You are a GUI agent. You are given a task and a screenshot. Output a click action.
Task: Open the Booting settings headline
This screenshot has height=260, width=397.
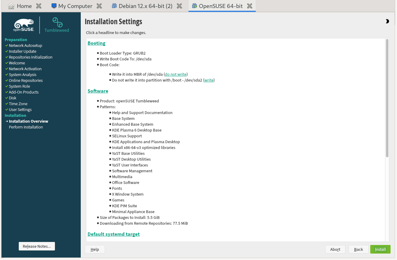(96, 43)
